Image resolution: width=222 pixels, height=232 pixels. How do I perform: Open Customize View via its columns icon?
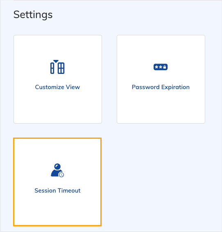57,67
